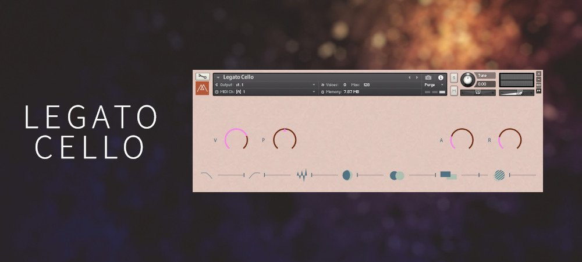Click the Legato Cello instrument name field

click(x=238, y=77)
